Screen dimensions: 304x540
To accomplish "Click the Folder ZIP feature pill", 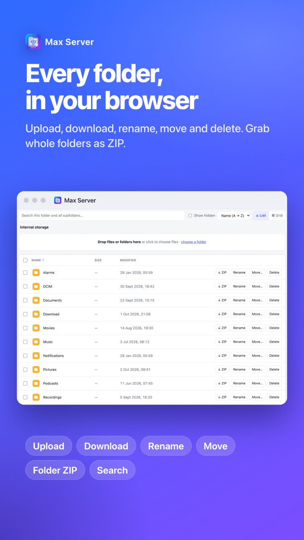I will pos(55,470).
